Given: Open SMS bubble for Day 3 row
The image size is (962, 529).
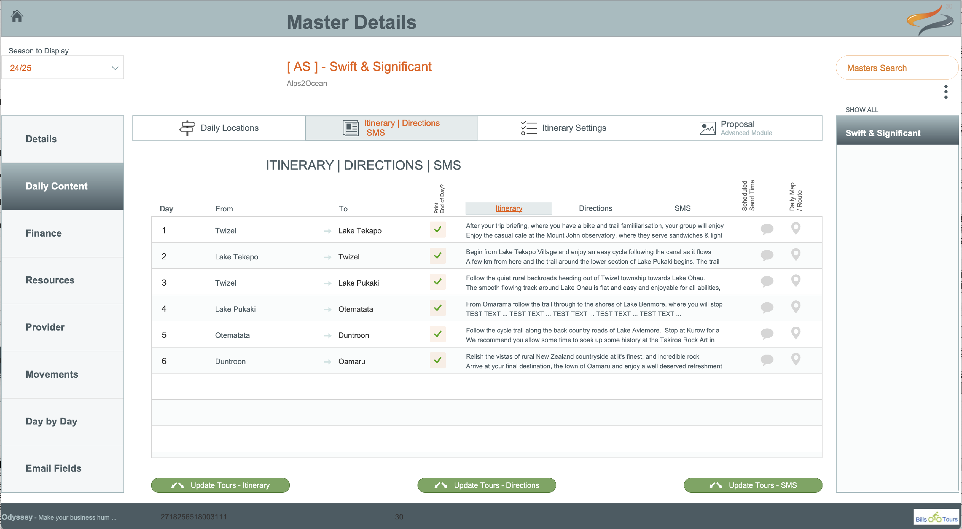Looking at the screenshot, I should point(767,281).
